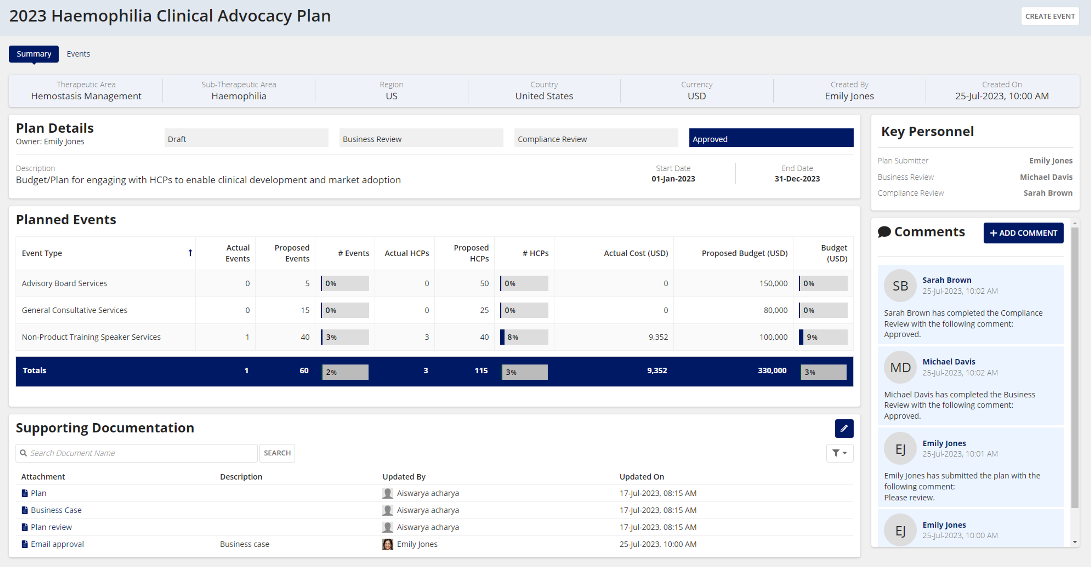Click the document icon next to Plan

24,493
